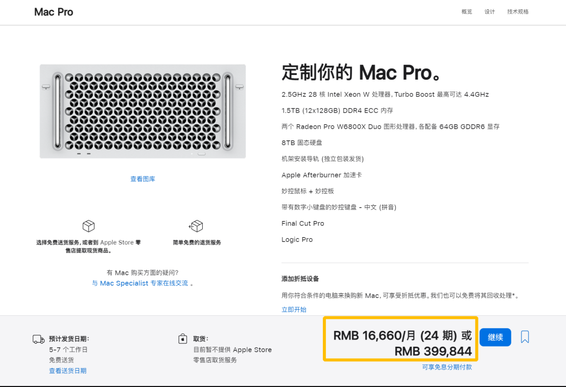Click the delivery truck icon
Image resolution: width=566 pixels, height=387 pixels.
click(38, 339)
